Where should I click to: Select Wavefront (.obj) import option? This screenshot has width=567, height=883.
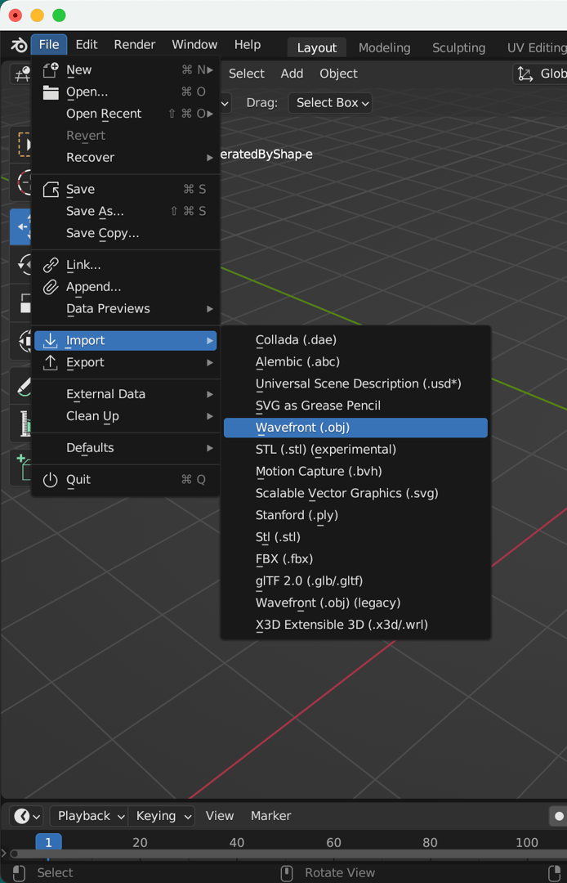click(x=355, y=428)
